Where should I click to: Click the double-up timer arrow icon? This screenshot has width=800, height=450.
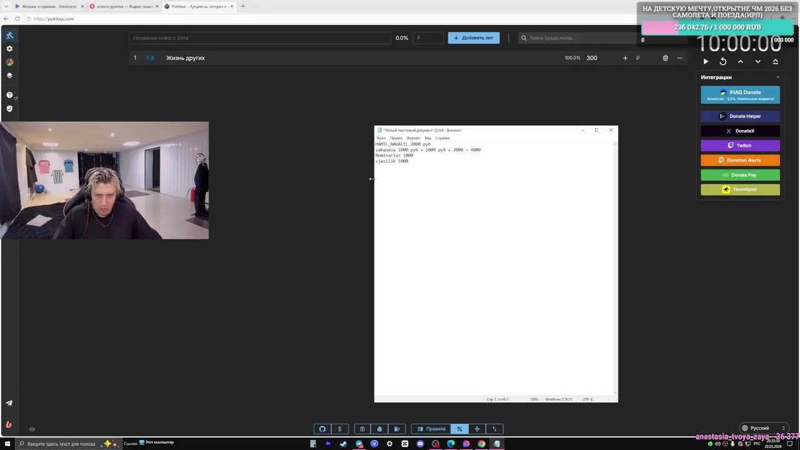[x=776, y=61]
